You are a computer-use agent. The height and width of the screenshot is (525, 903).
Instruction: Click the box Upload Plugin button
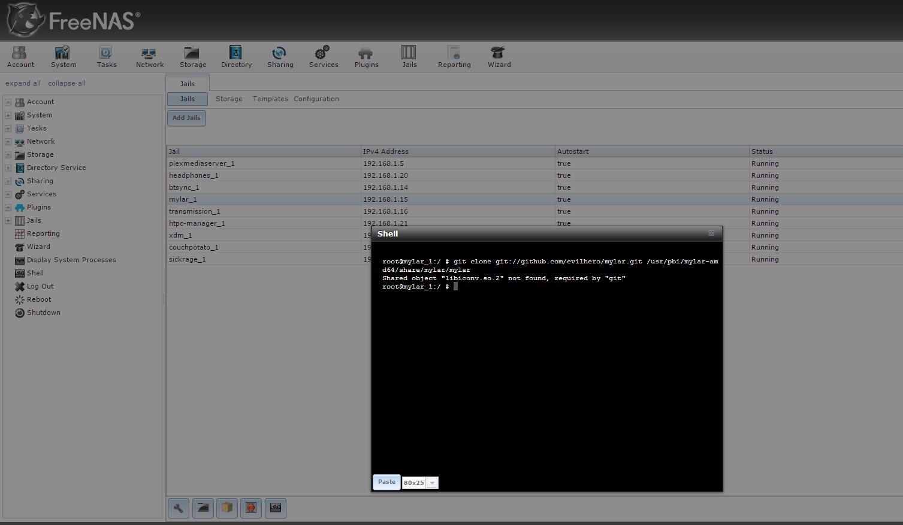coord(227,508)
